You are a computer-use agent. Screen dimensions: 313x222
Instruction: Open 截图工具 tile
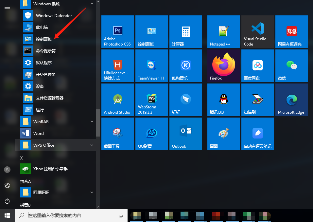(117, 134)
